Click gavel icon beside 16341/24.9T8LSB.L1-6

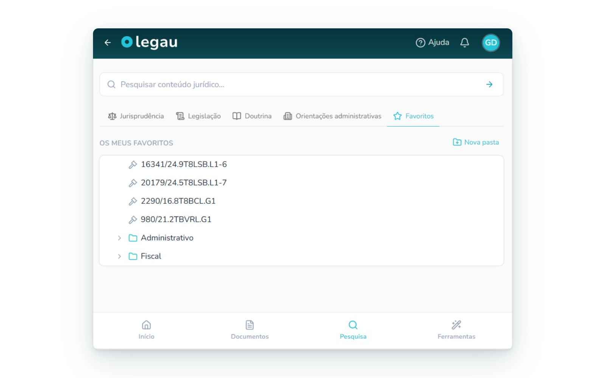click(133, 164)
